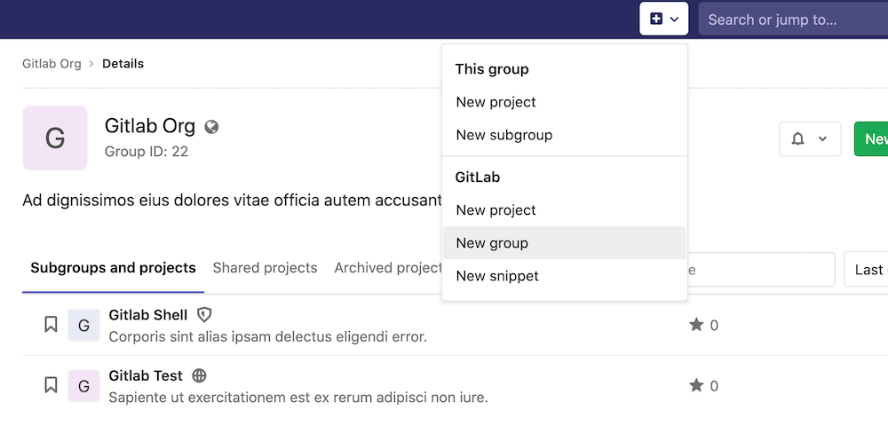Click the star icon for Gitlab Shell

pos(696,325)
